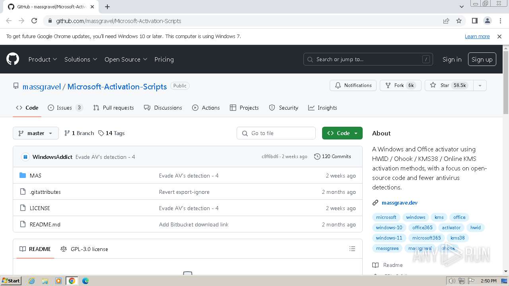The height and width of the screenshot is (286, 509).
Task: Star the repository
Action: pyautogui.click(x=449, y=85)
